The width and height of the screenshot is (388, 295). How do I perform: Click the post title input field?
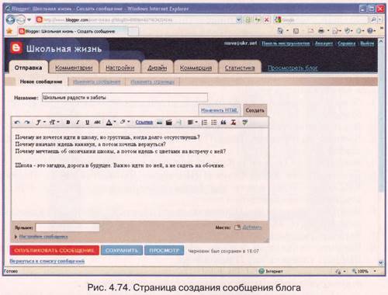point(125,97)
